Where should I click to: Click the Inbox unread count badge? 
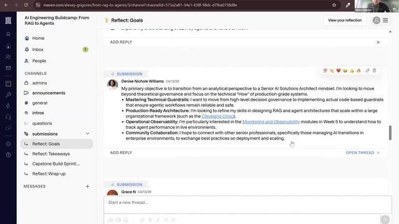[x=85, y=50]
